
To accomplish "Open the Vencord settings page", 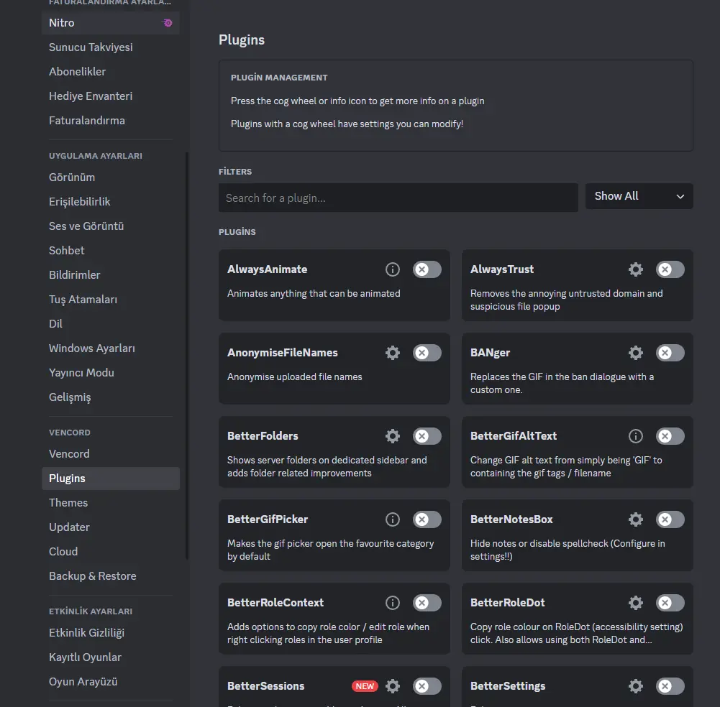I will [x=110, y=454].
